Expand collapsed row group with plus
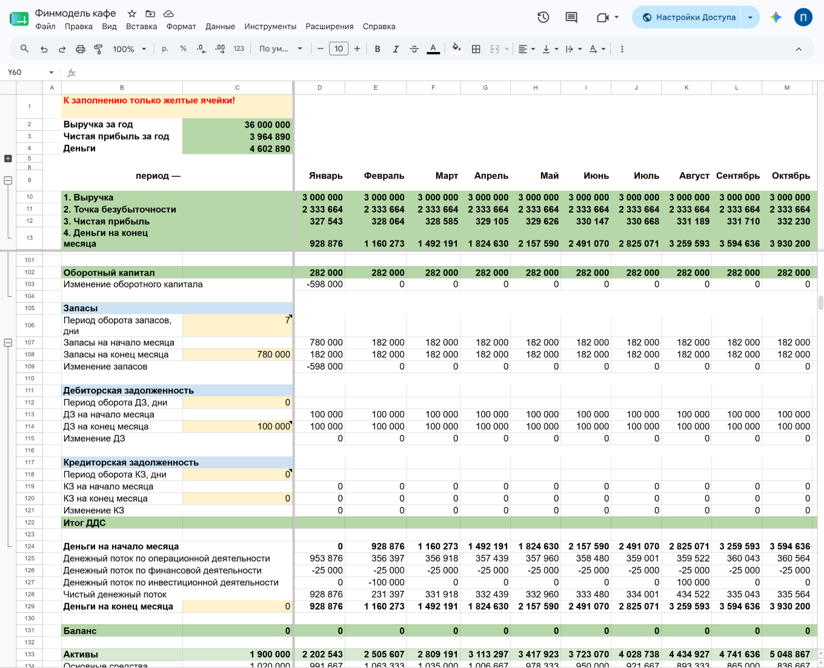The image size is (824, 668). pyautogui.click(x=8, y=159)
